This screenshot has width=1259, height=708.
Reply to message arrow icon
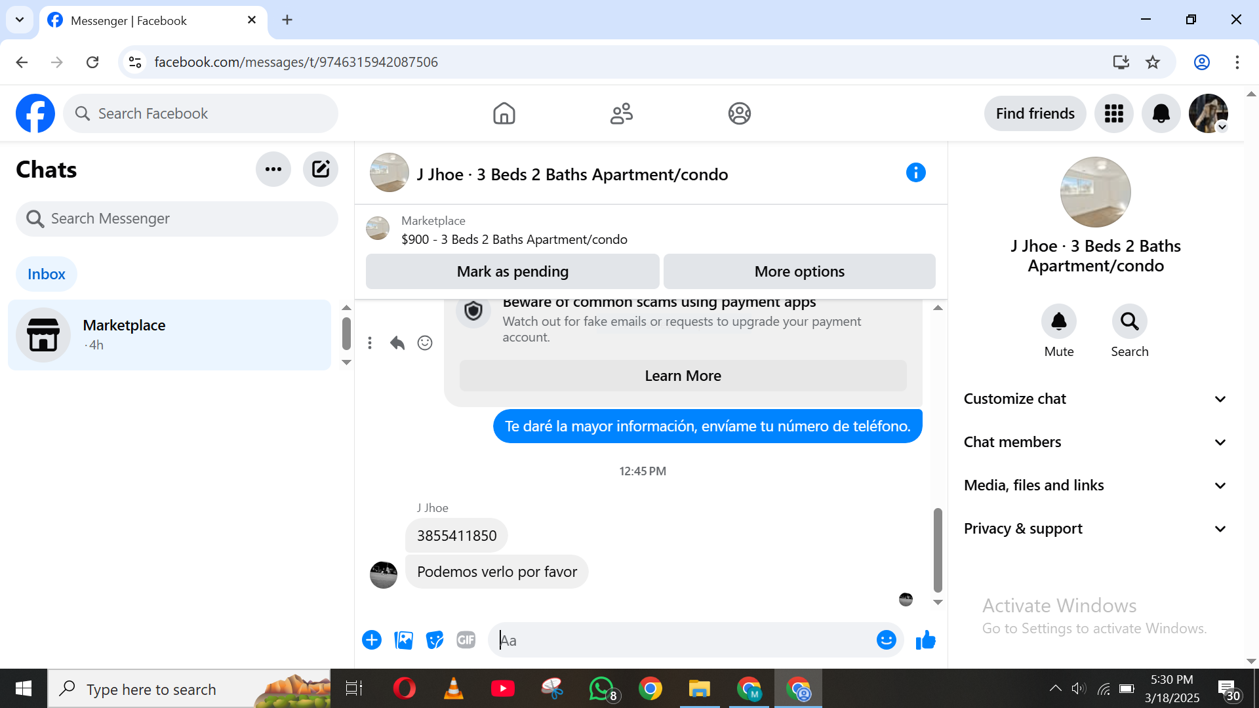[x=397, y=343]
